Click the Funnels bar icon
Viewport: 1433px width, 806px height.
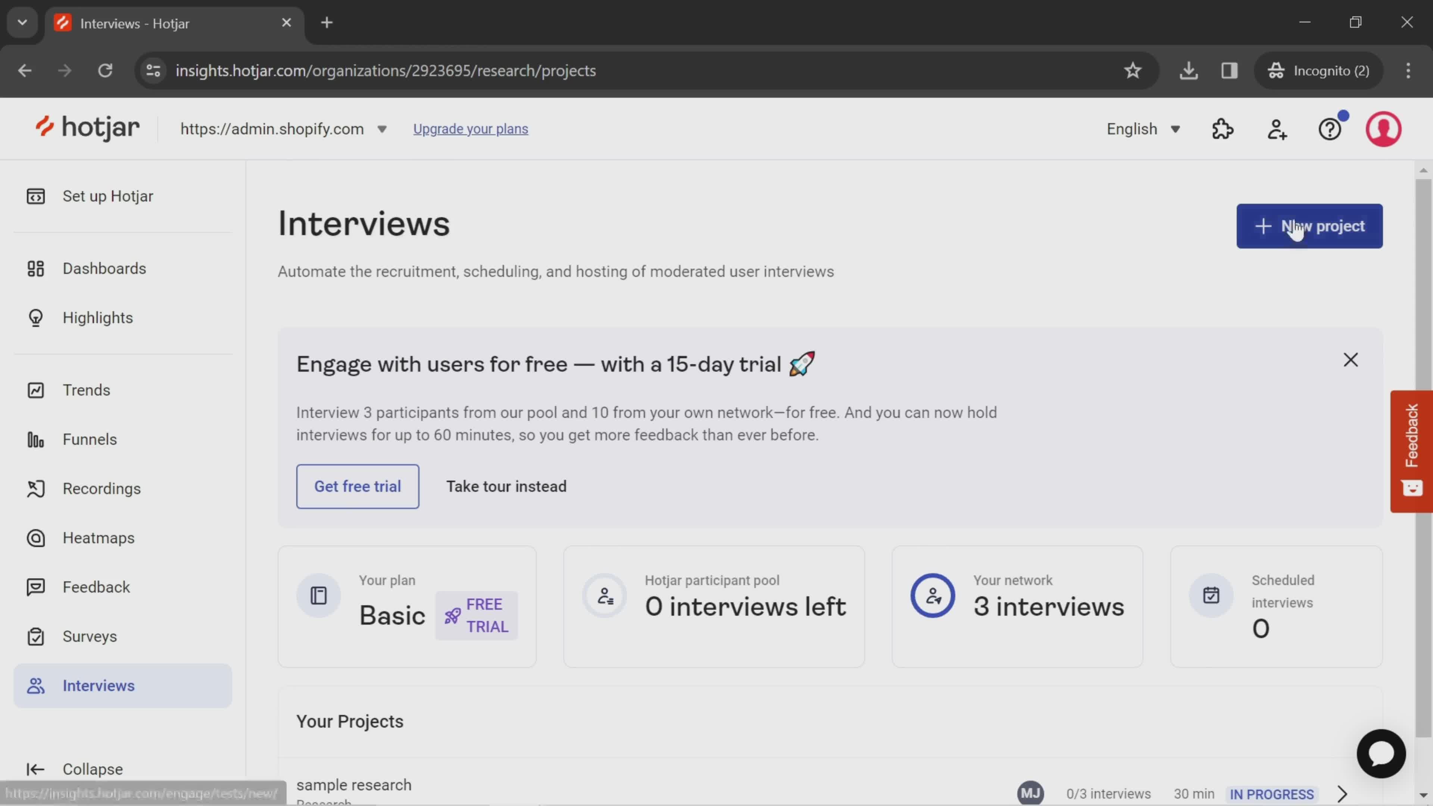[35, 440]
